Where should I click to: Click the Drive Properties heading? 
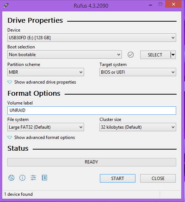35,21
